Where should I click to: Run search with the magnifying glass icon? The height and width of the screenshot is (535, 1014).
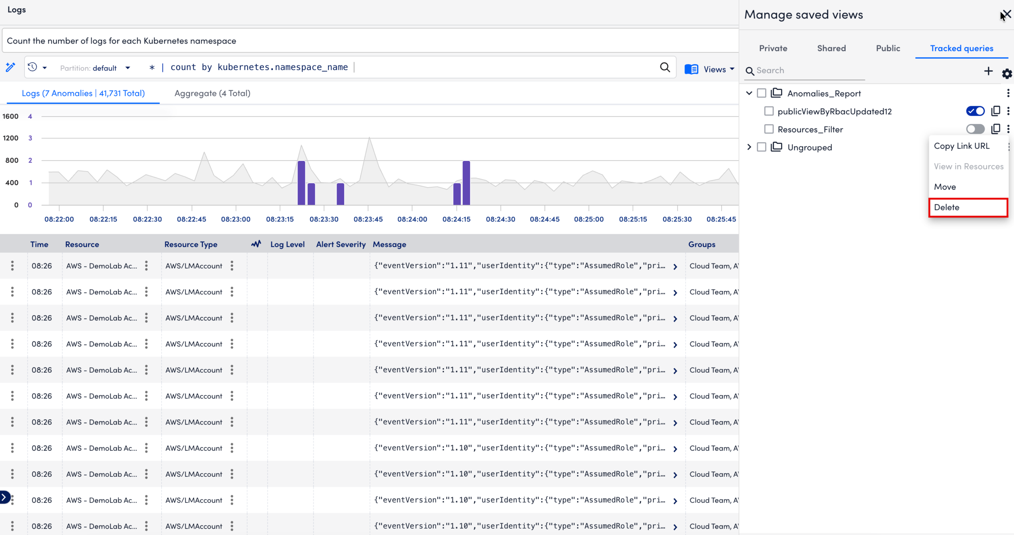[x=665, y=67]
